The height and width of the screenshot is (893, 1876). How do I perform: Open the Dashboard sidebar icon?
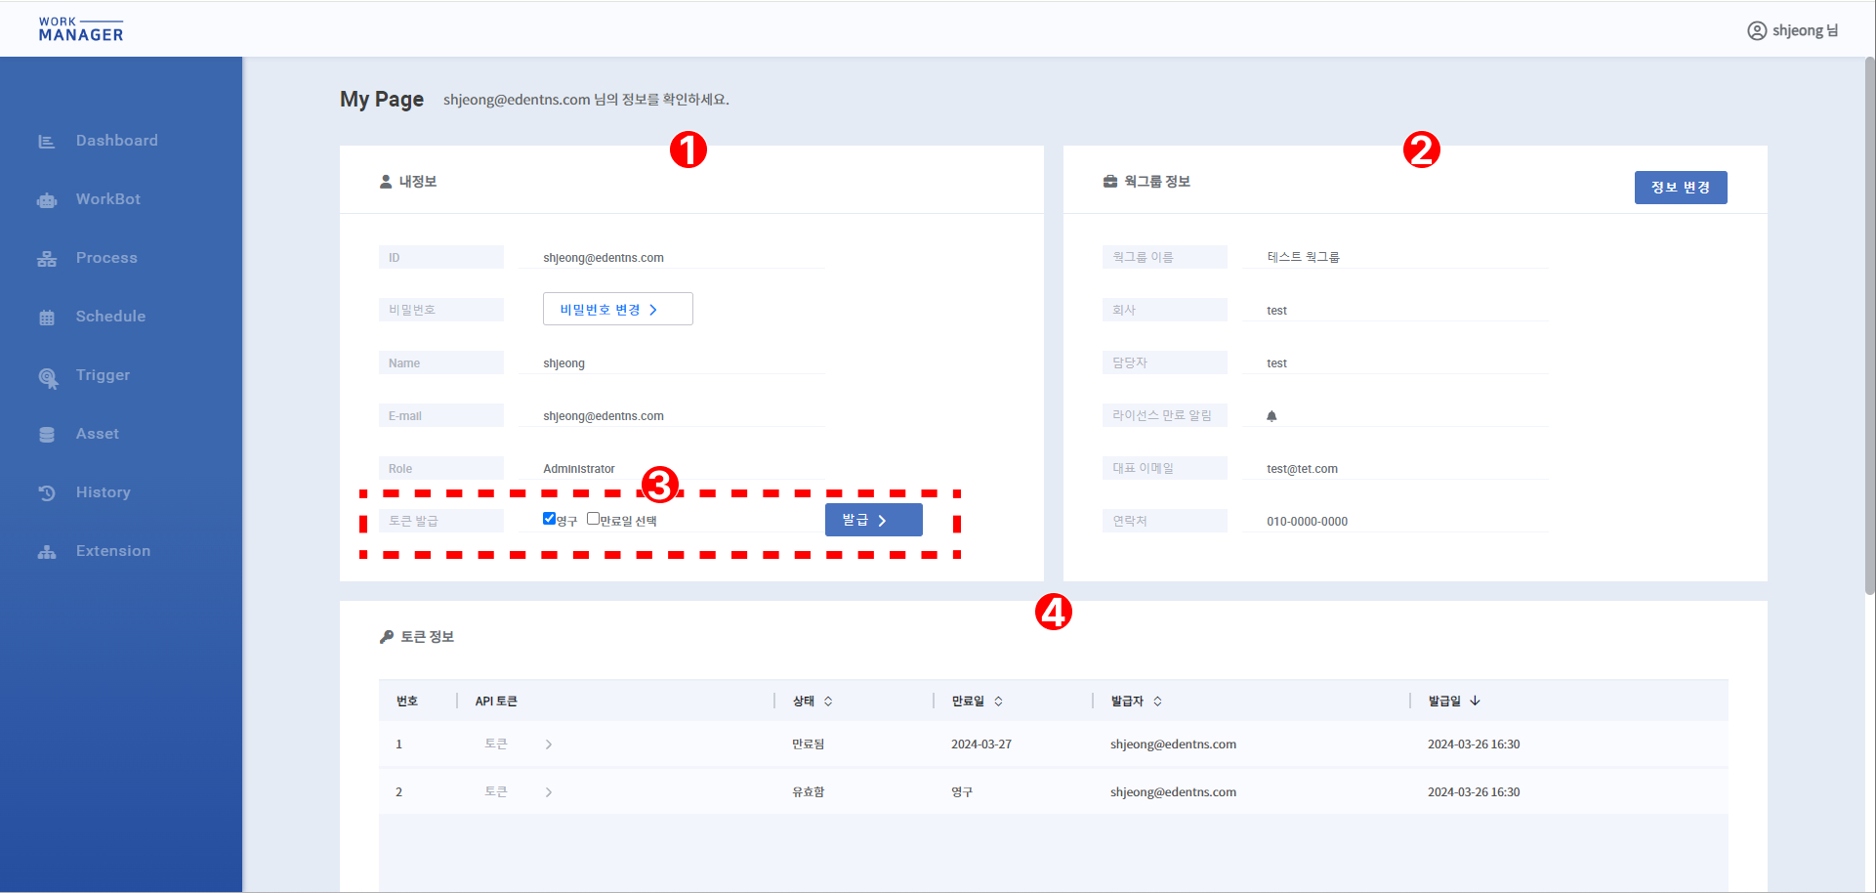pos(46,142)
